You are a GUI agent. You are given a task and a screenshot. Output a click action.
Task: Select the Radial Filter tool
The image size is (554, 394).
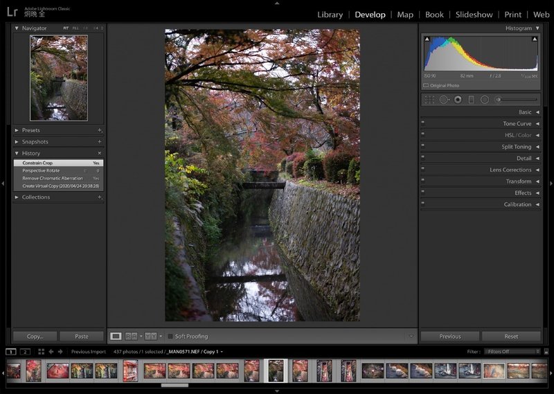point(485,100)
